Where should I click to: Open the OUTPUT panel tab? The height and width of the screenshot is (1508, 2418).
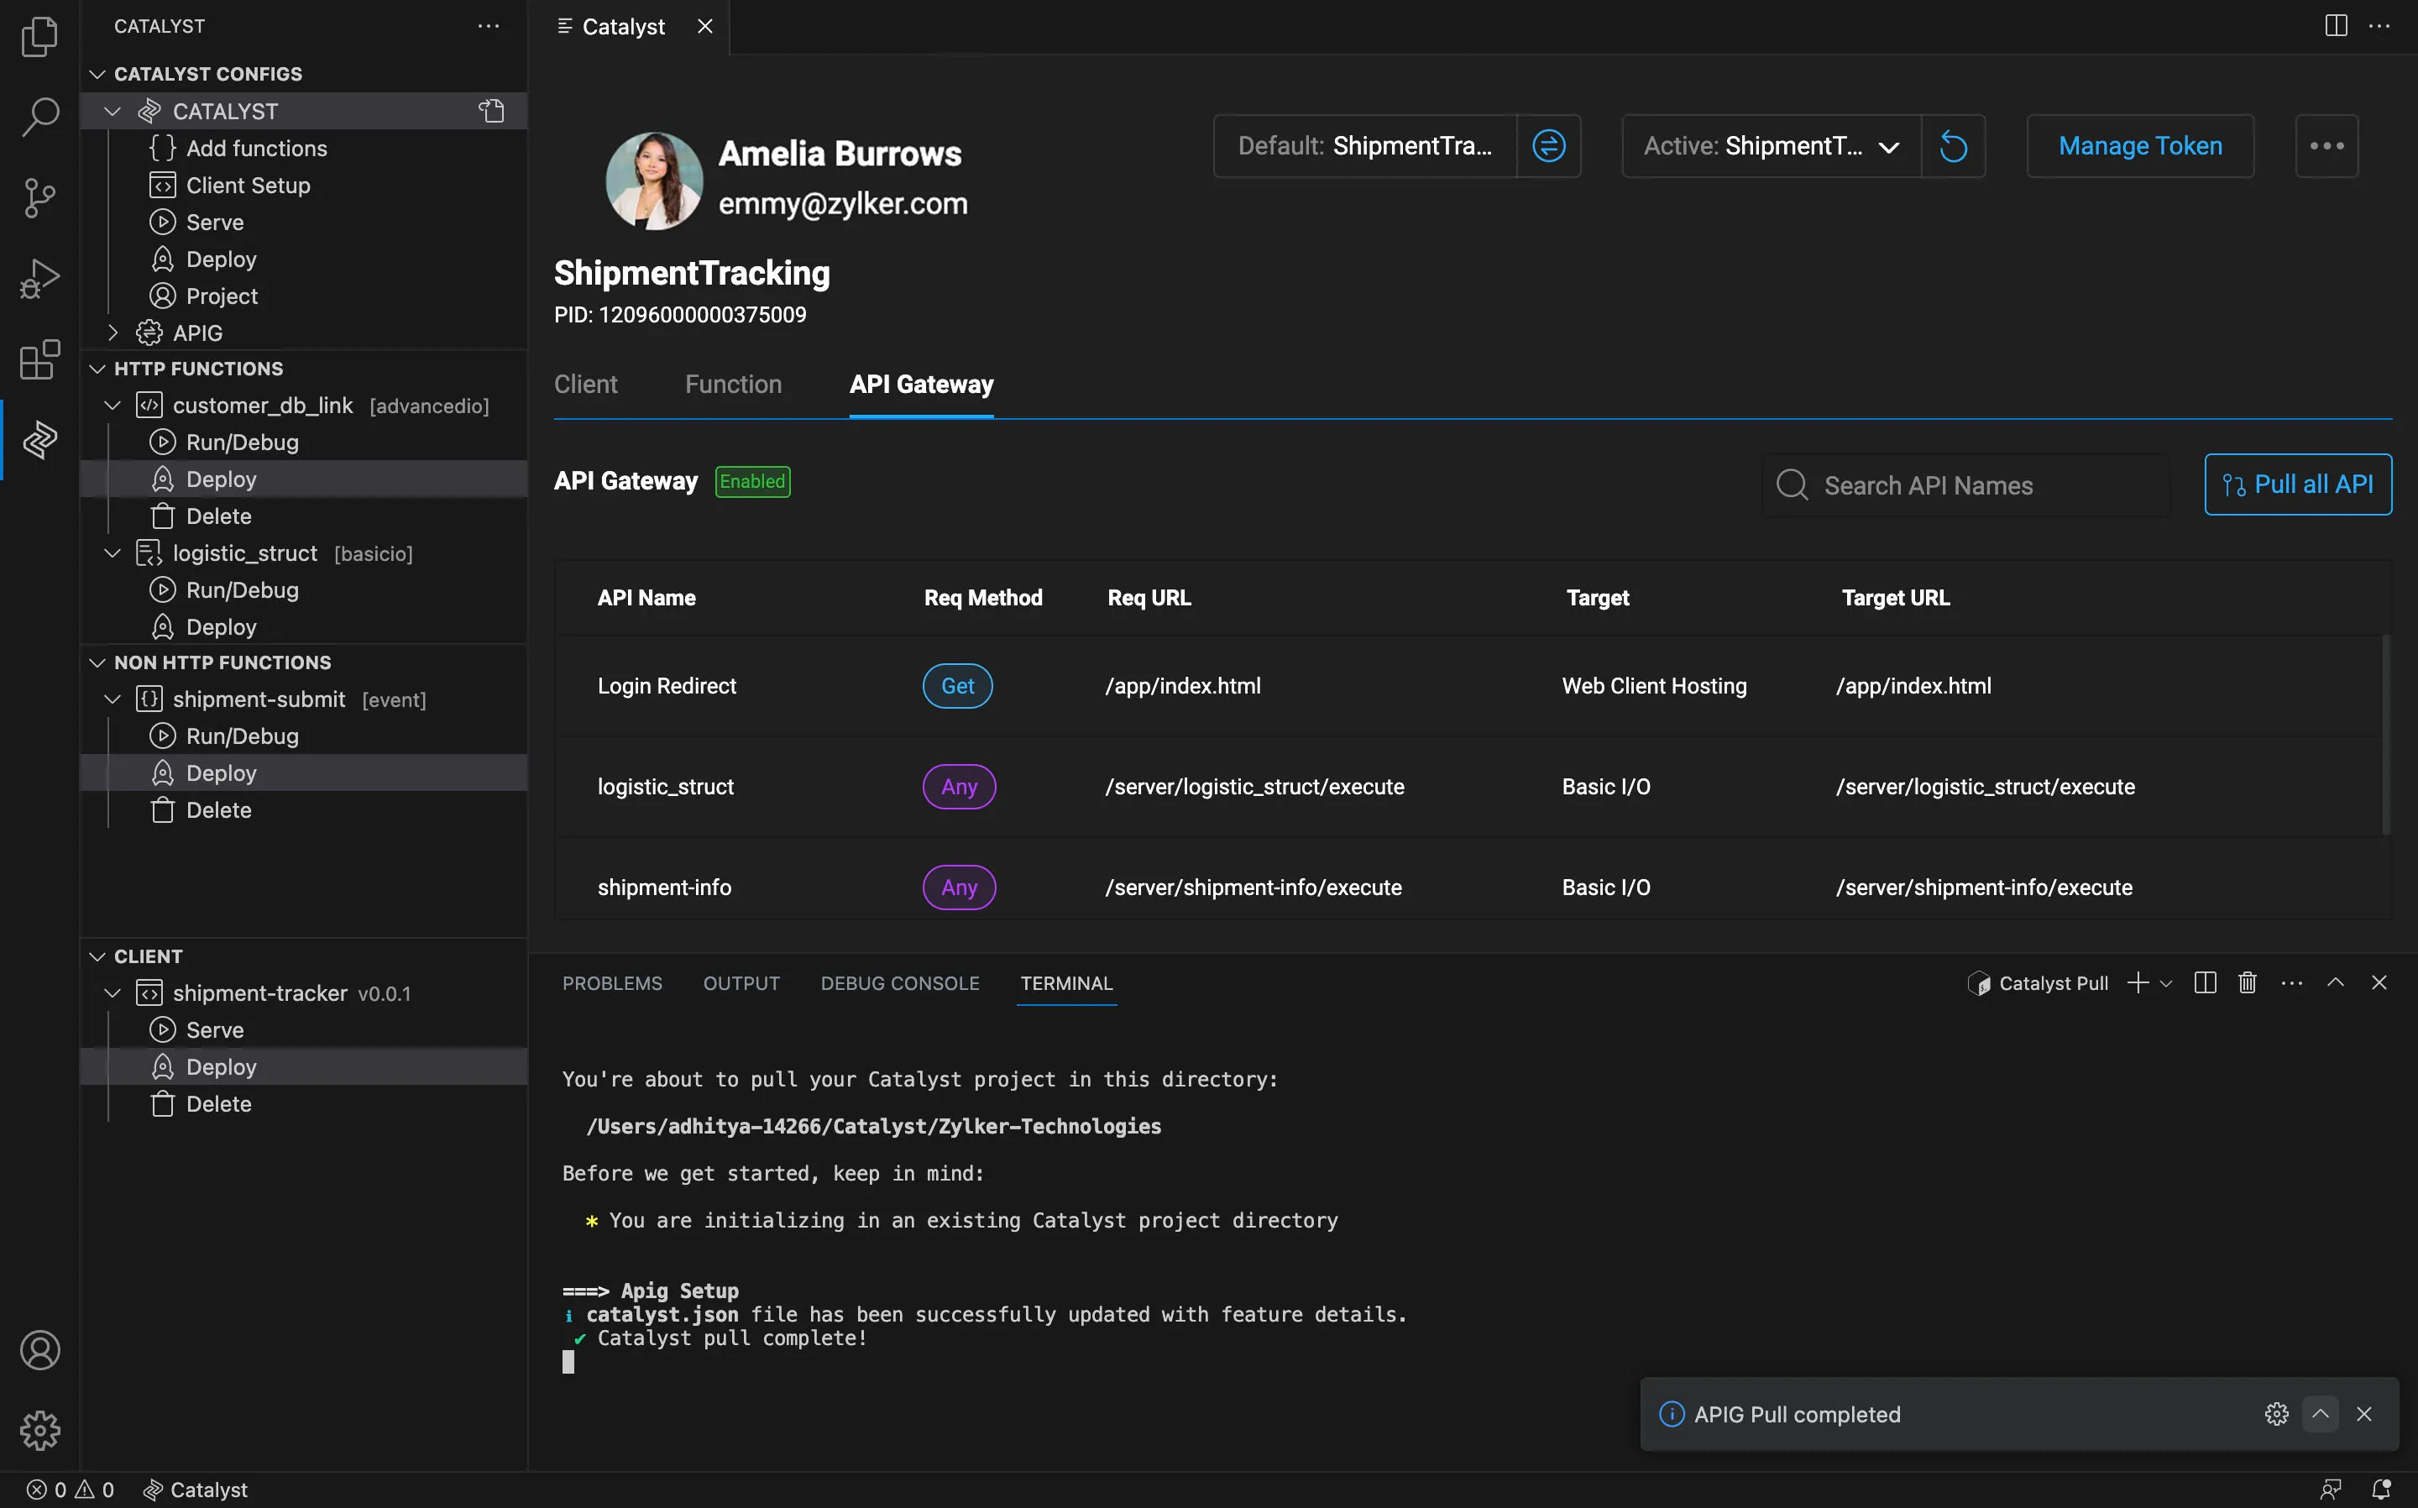[x=741, y=983]
